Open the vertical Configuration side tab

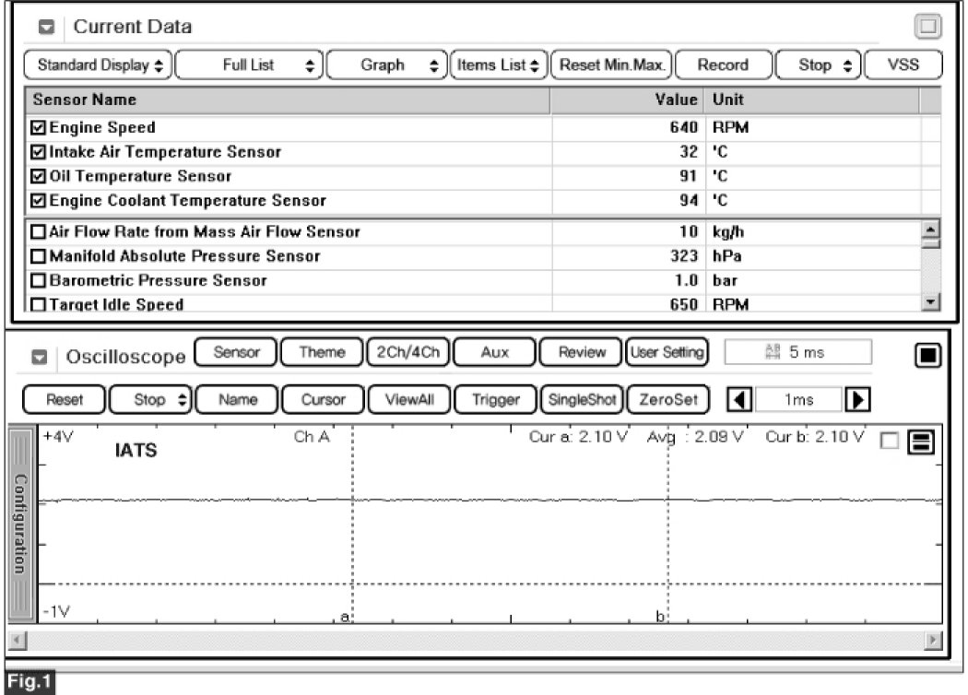[21, 524]
